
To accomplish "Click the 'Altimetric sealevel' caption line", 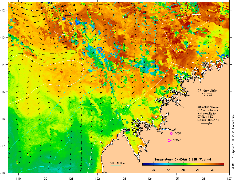I will click(208, 107).
